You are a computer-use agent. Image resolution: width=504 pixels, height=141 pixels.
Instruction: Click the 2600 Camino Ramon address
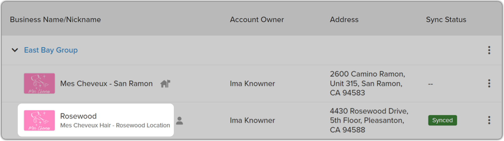coord(367,83)
